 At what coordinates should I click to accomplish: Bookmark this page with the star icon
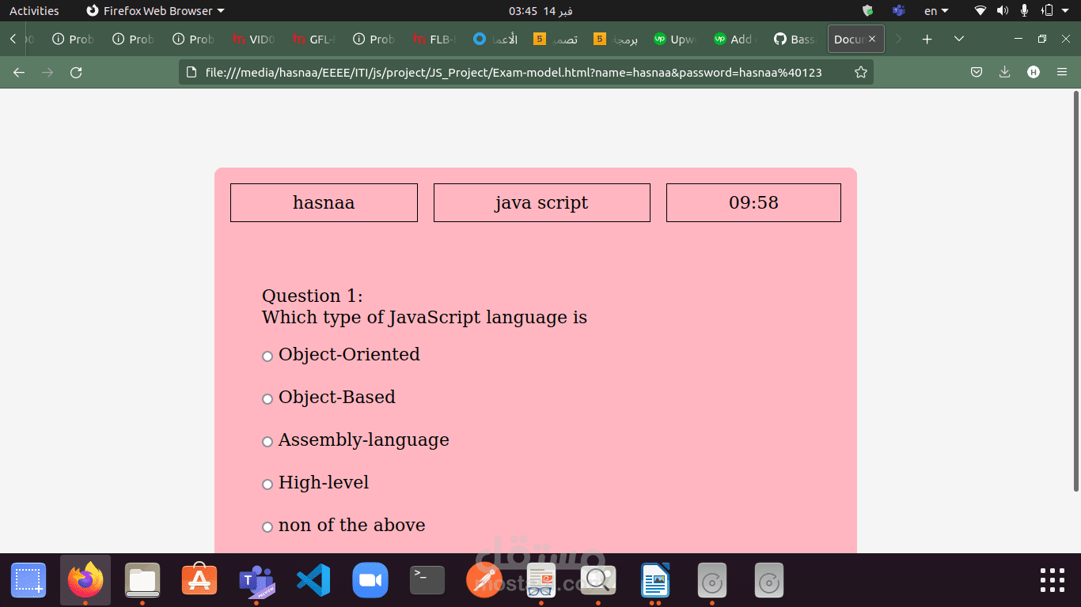click(x=861, y=73)
